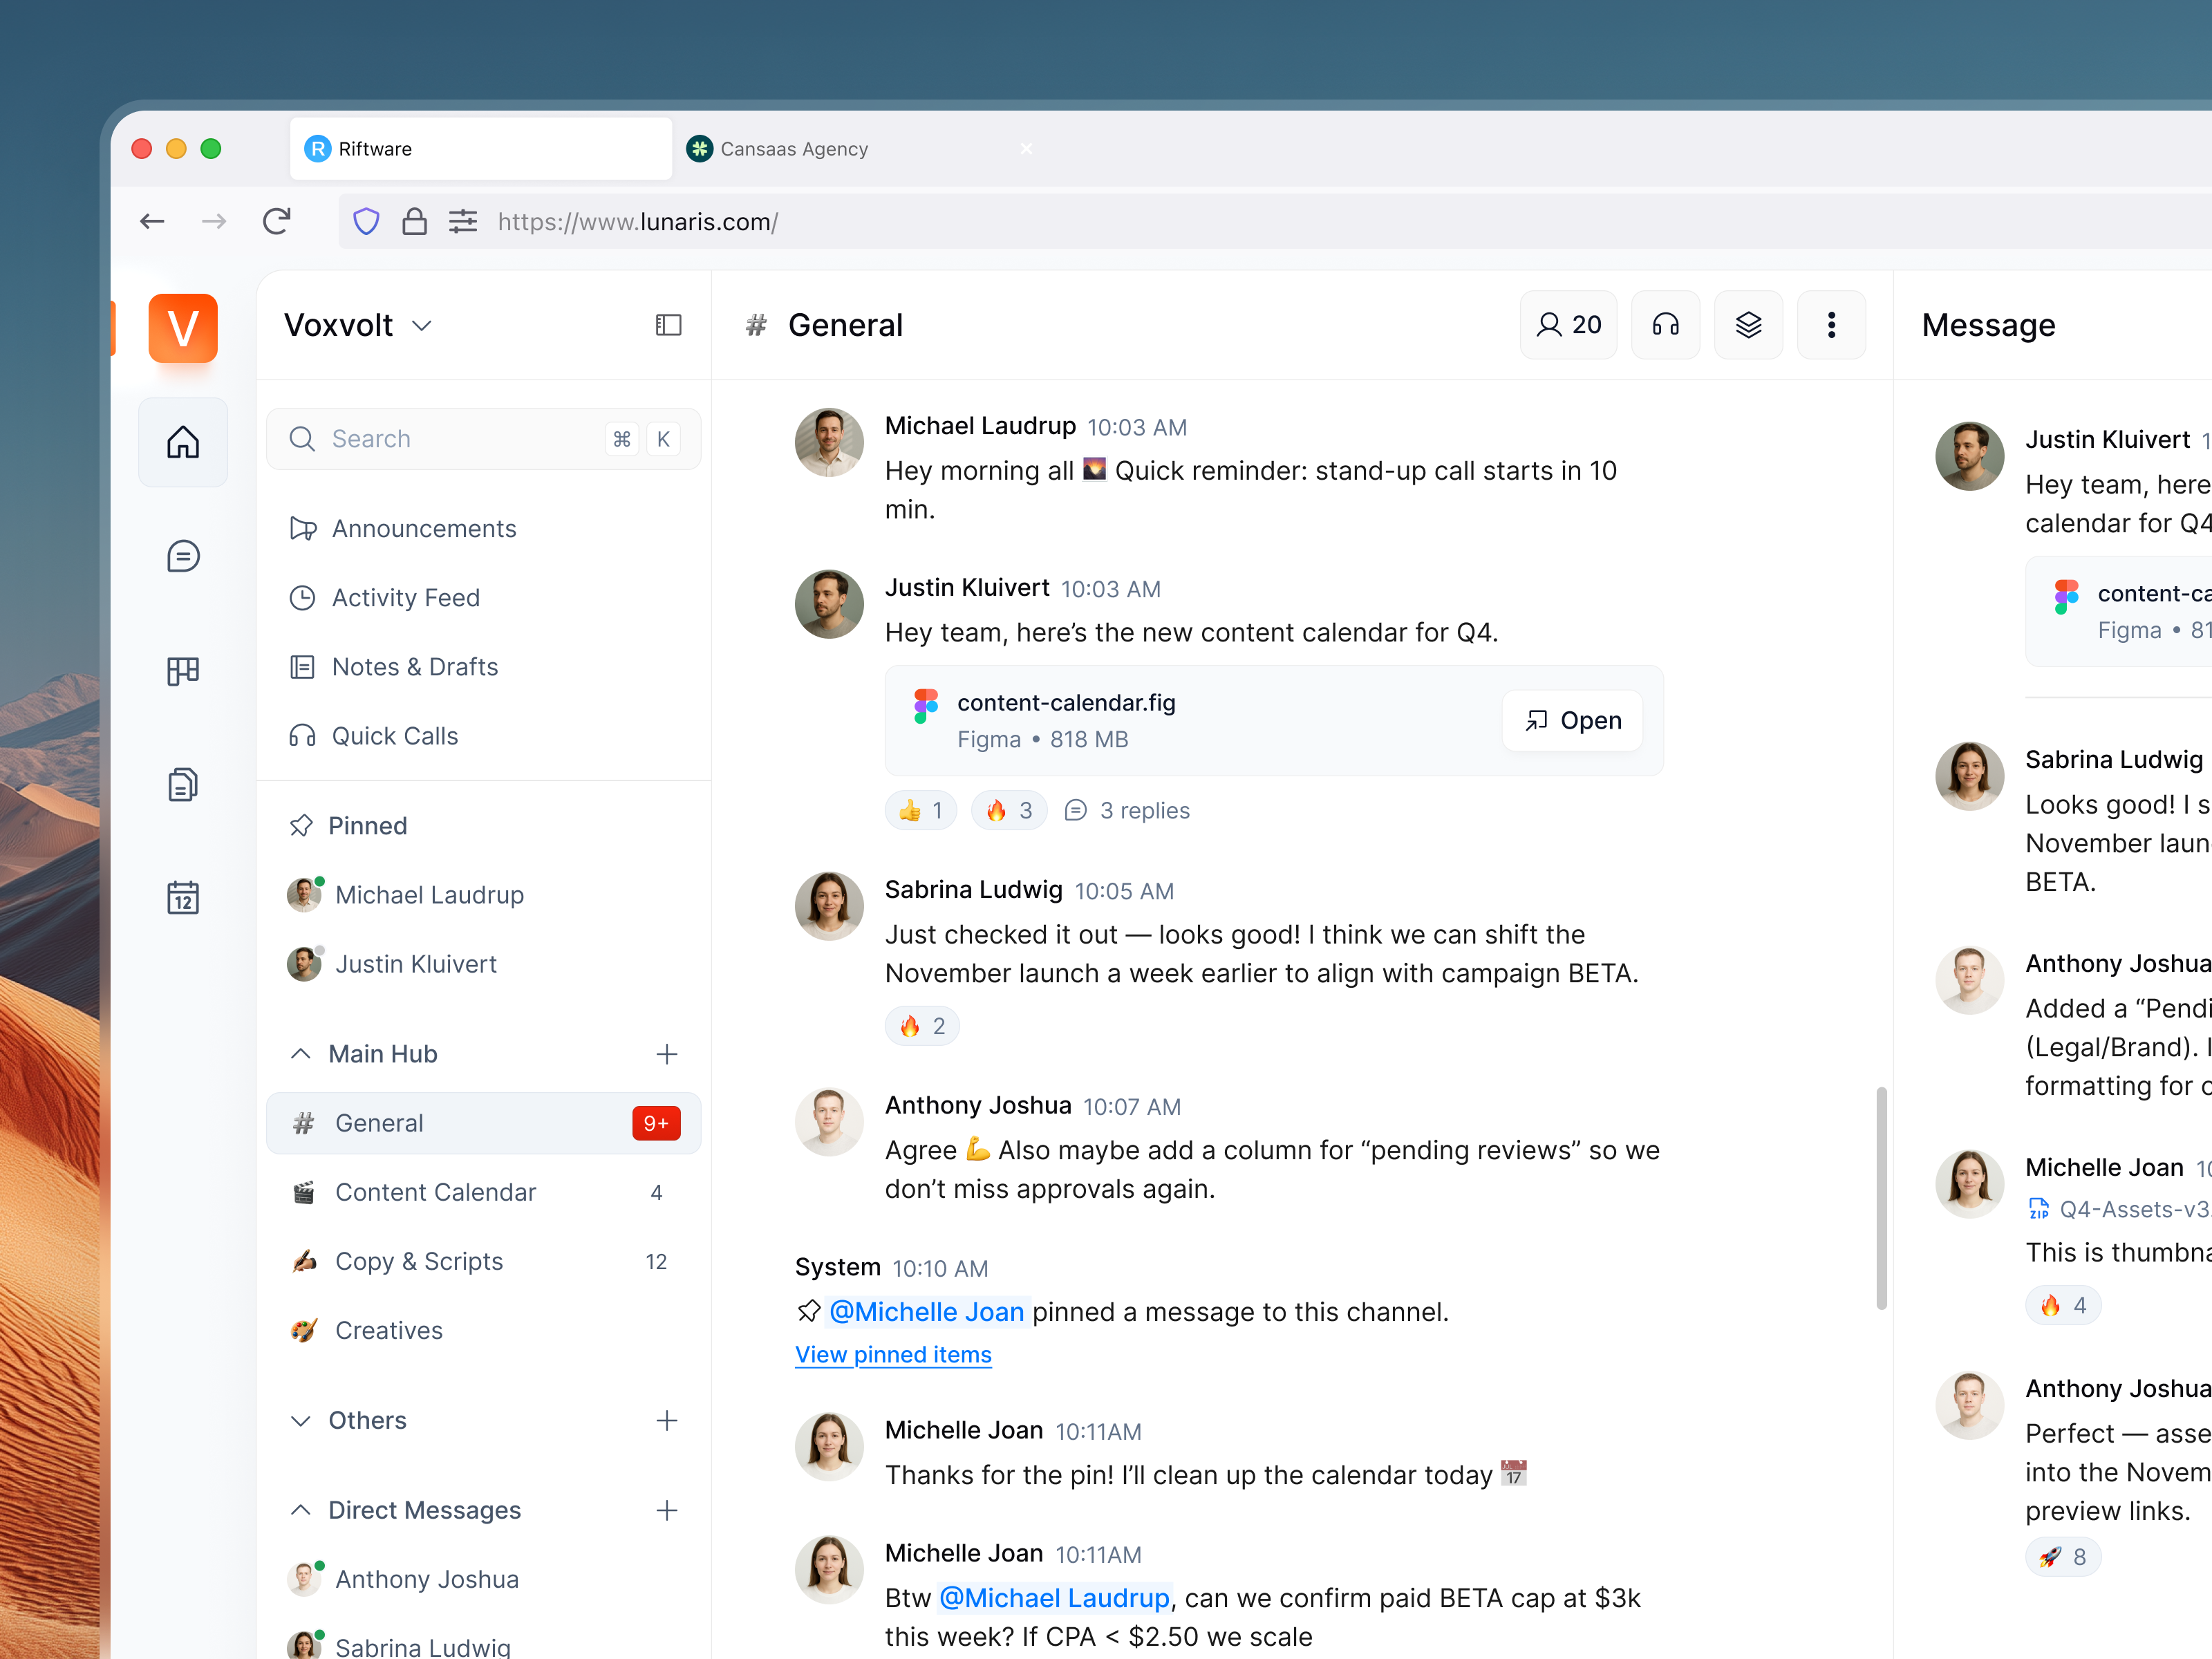The image size is (2212, 1659).
Task: Select the calendar icon in the left rail
Action: [183, 897]
